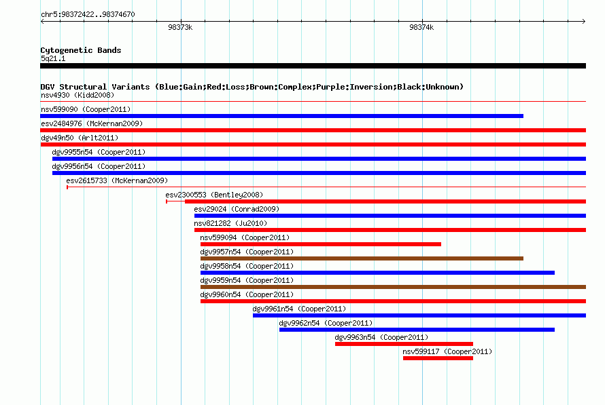Image resolution: width=605 pixels, height=405 pixels.
Task: Click the dgv9961n54 (Cooper2011) label
Action: (x=299, y=309)
